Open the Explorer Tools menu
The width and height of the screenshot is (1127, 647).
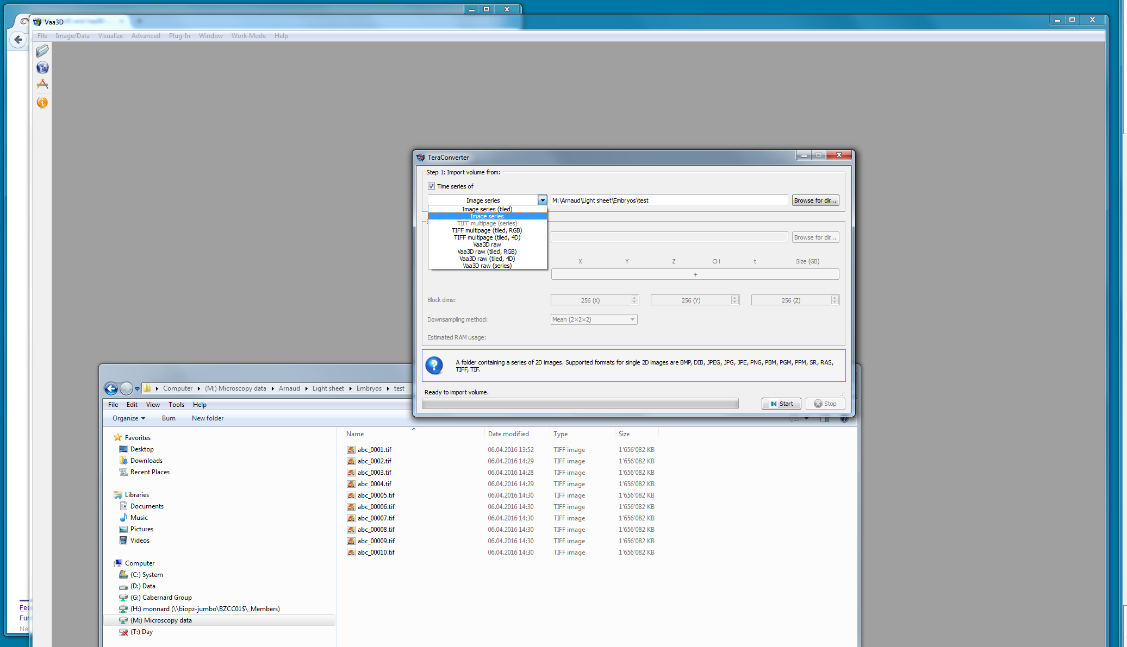176,405
